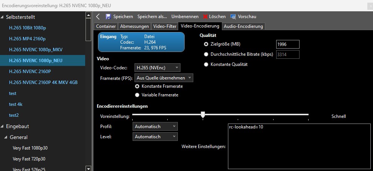Click the Schnell preset speed label

point(338,116)
